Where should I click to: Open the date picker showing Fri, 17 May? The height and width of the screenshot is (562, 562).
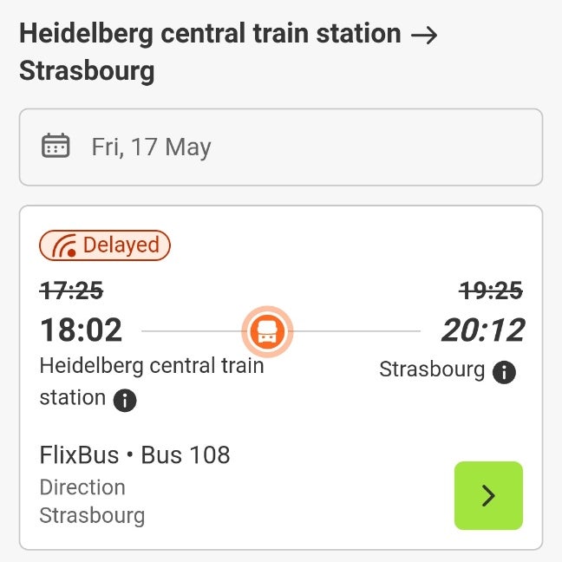click(280, 147)
